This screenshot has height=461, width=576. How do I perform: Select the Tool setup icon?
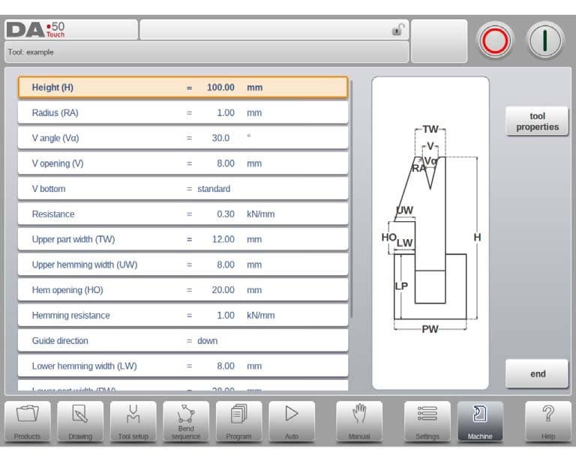click(133, 421)
